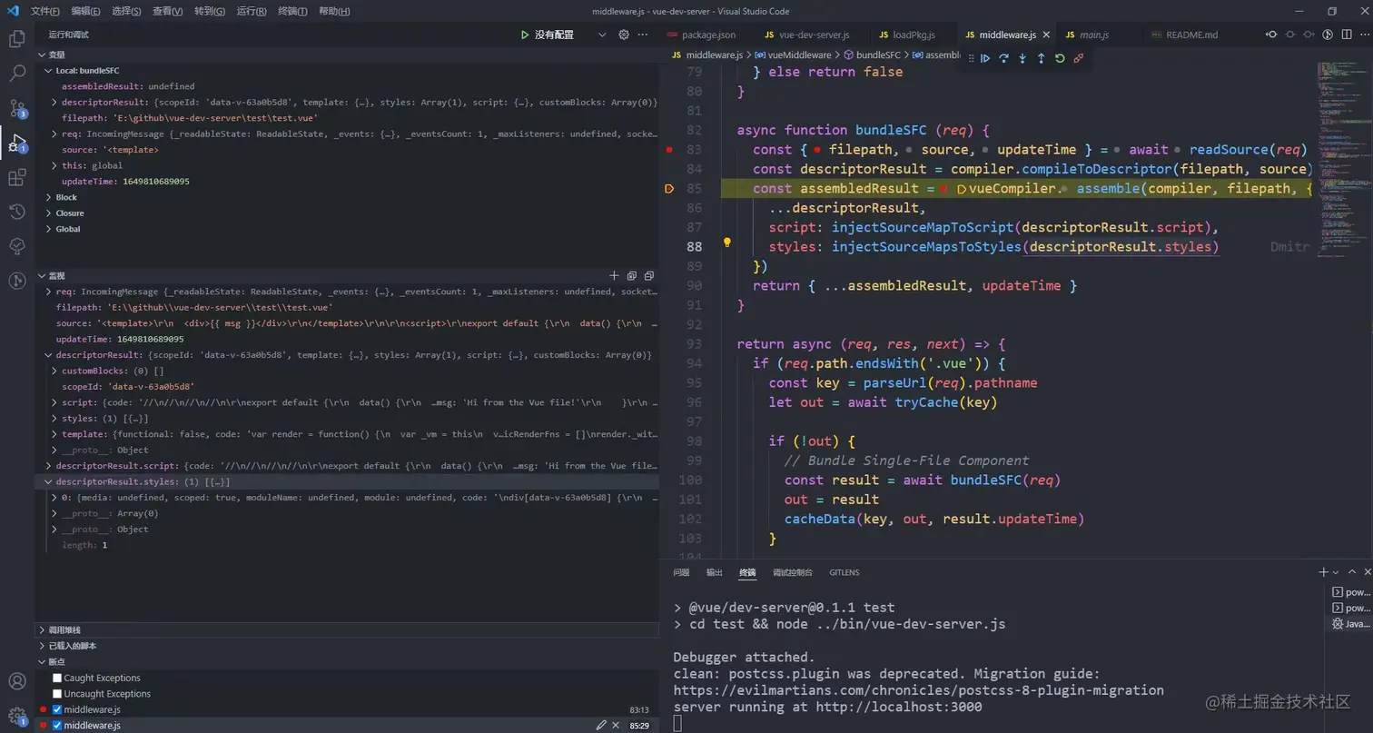Screen dimensions: 1373x733
Task: Open the Explorer view in the activity bar
Action: [x=16, y=39]
